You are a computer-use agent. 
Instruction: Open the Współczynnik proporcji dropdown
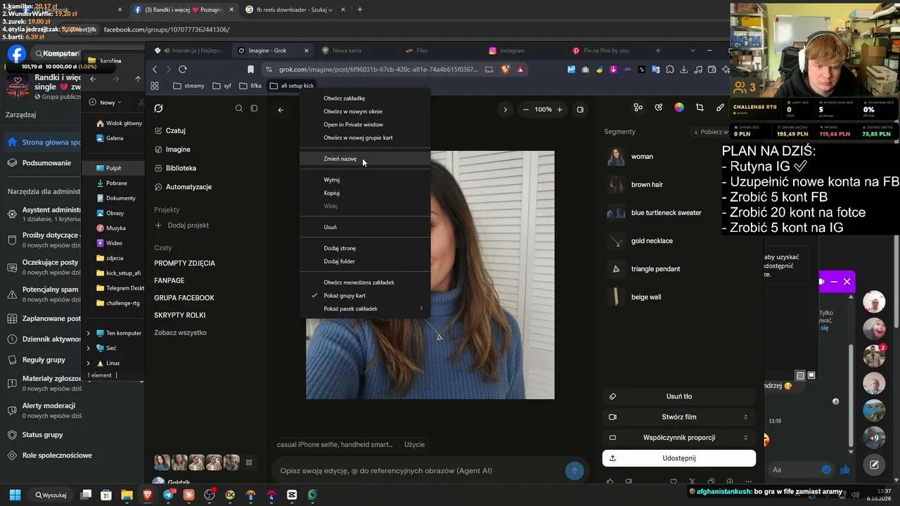pyautogui.click(x=679, y=437)
